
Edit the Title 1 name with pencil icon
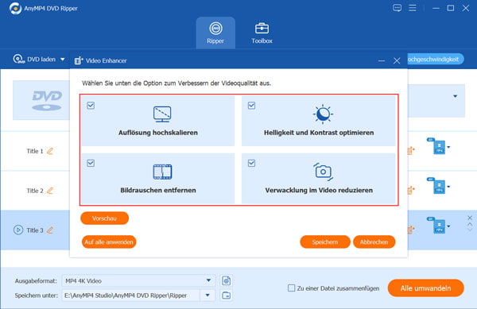click(x=50, y=151)
